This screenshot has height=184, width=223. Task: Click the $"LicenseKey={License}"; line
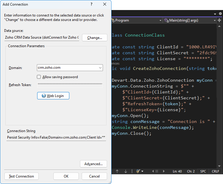tap(154, 110)
